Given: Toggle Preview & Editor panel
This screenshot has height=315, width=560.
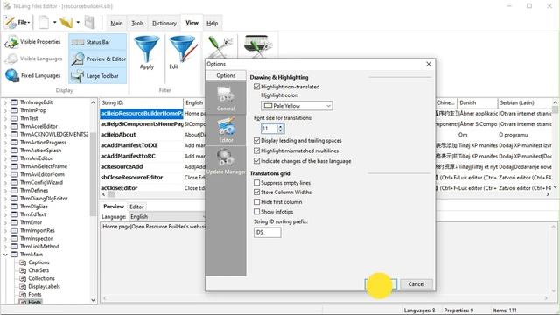Looking at the screenshot, I should [97, 59].
